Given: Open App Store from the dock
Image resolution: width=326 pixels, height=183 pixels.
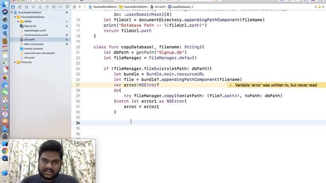Looking at the screenshot, I should coord(5,129).
